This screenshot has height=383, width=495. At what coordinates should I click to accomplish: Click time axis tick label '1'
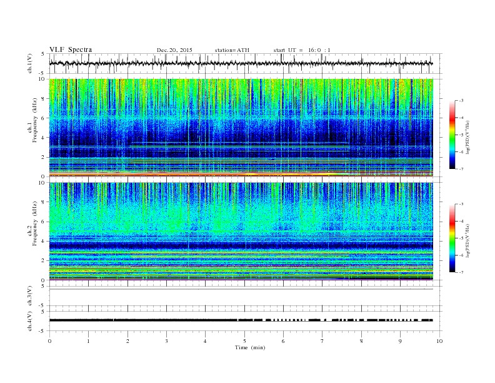[88, 341]
